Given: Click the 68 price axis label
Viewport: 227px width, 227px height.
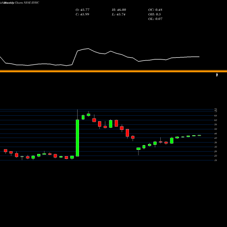Looking at the screenshot, I should 216,116.
